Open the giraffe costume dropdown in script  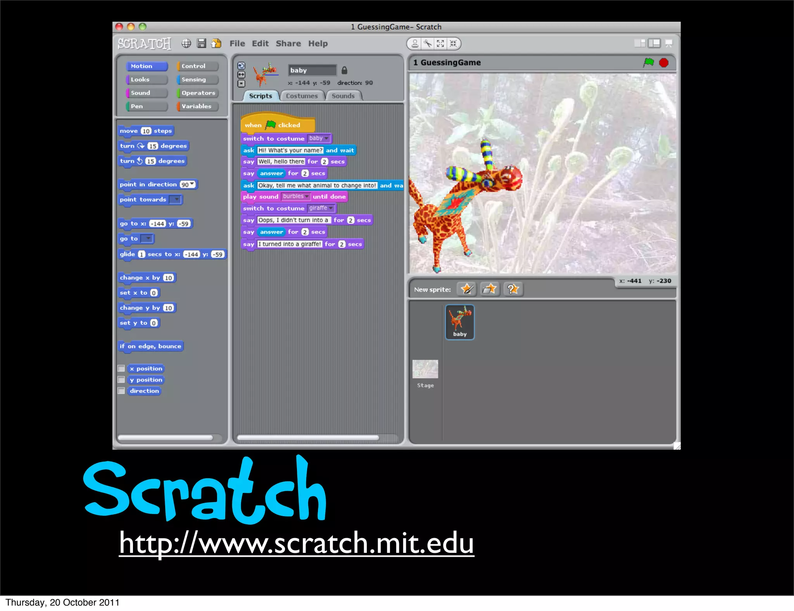point(321,208)
